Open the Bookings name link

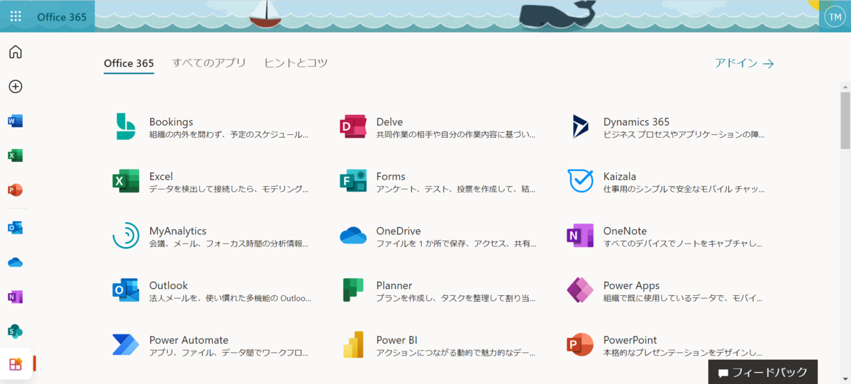pos(171,122)
